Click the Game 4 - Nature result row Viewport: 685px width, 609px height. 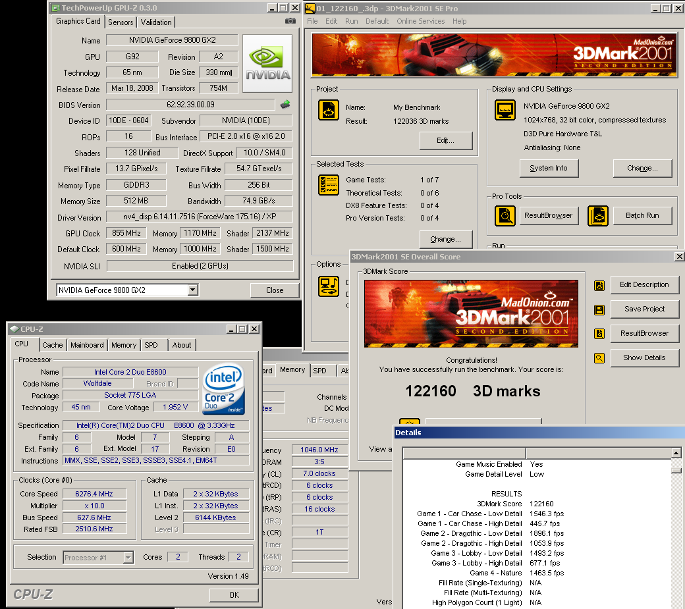point(517,573)
